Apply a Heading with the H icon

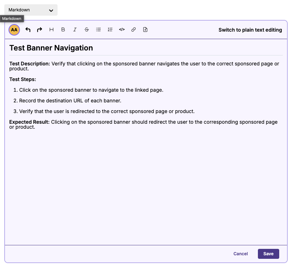click(51, 30)
